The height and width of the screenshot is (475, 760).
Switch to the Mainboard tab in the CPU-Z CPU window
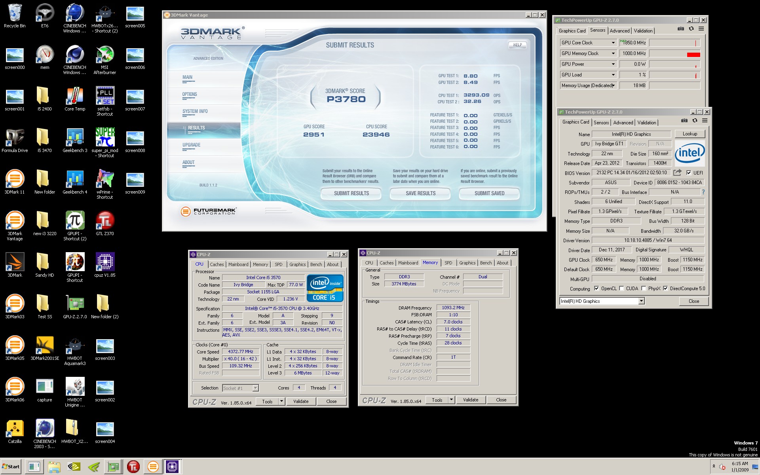pos(238,264)
